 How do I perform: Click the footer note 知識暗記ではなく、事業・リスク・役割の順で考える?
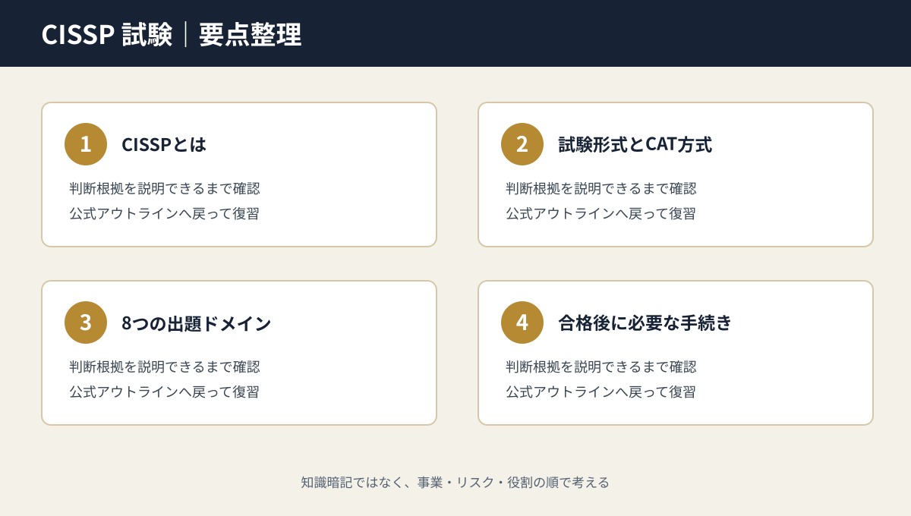455,482
